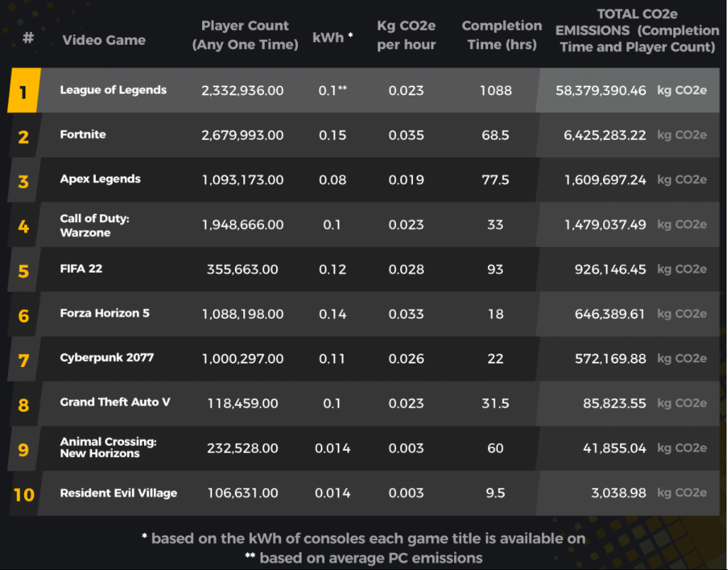Click Grand Theft Auto V kWh value
Screen dimensions: 728x570
[x=332, y=403]
